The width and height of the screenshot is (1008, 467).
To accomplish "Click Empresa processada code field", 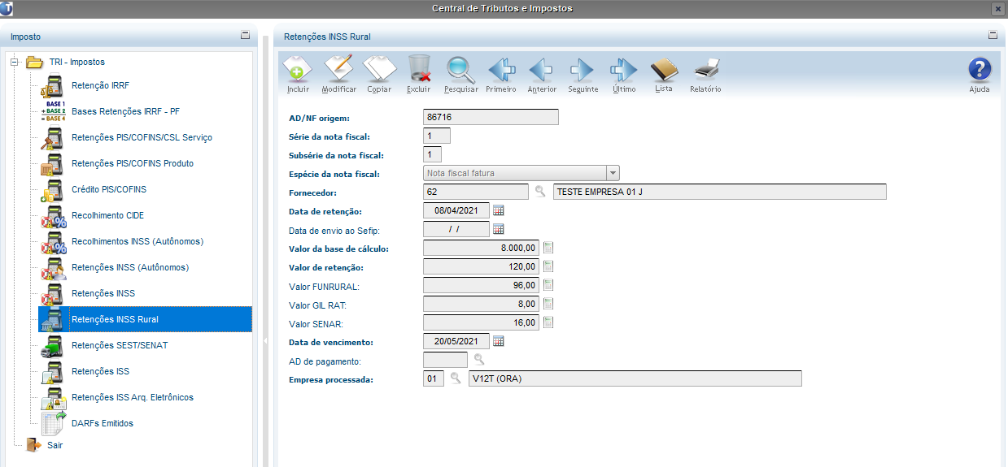I will point(434,378).
